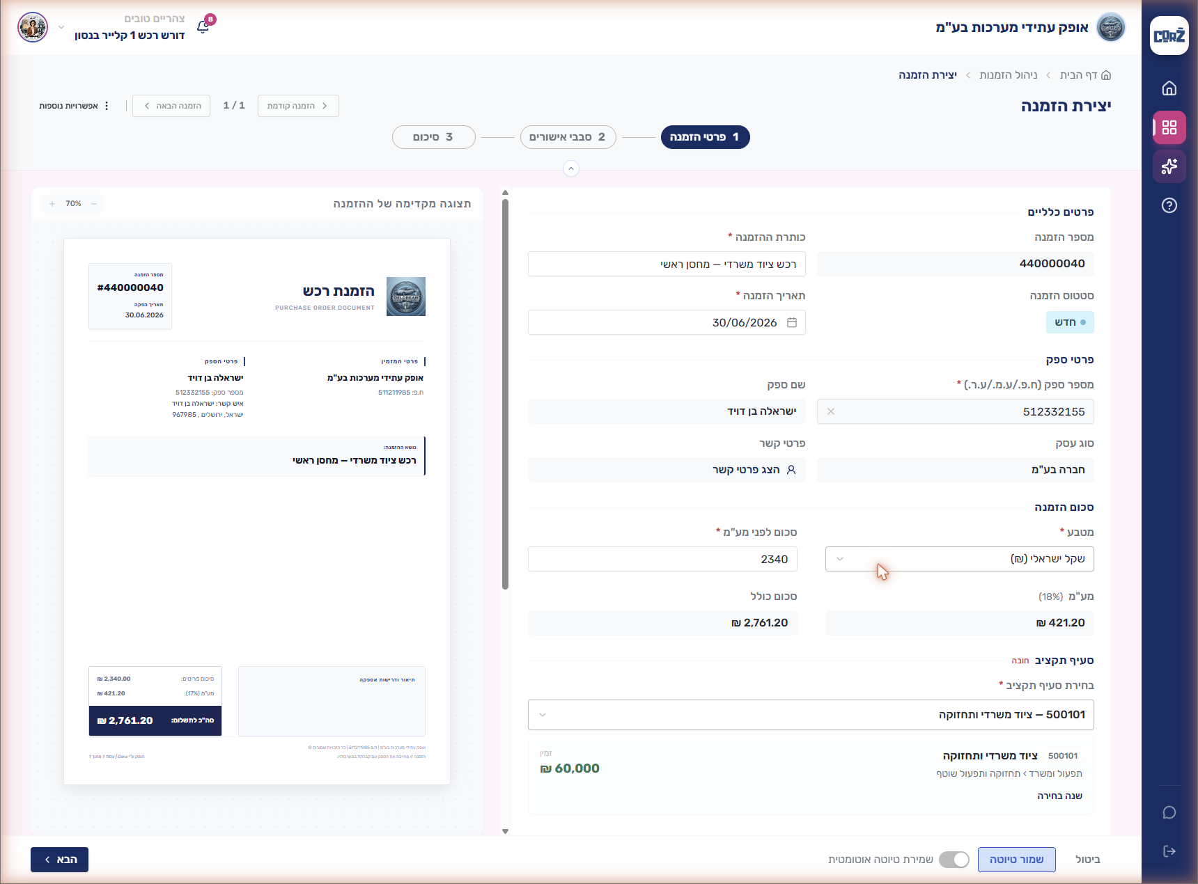Click available budget ₪ 60,000
1198x884 pixels.
pyautogui.click(x=570, y=768)
